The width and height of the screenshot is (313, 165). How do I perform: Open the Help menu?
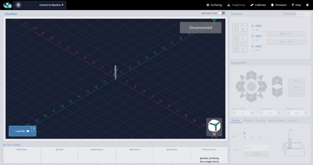296,5
